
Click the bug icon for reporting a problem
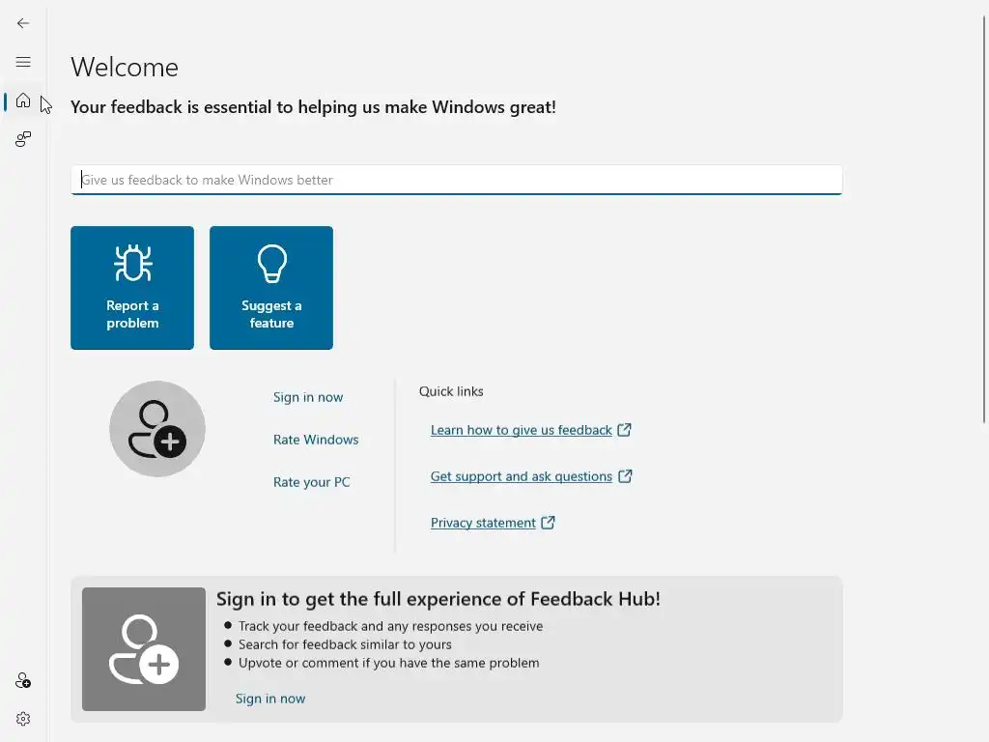tap(132, 263)
